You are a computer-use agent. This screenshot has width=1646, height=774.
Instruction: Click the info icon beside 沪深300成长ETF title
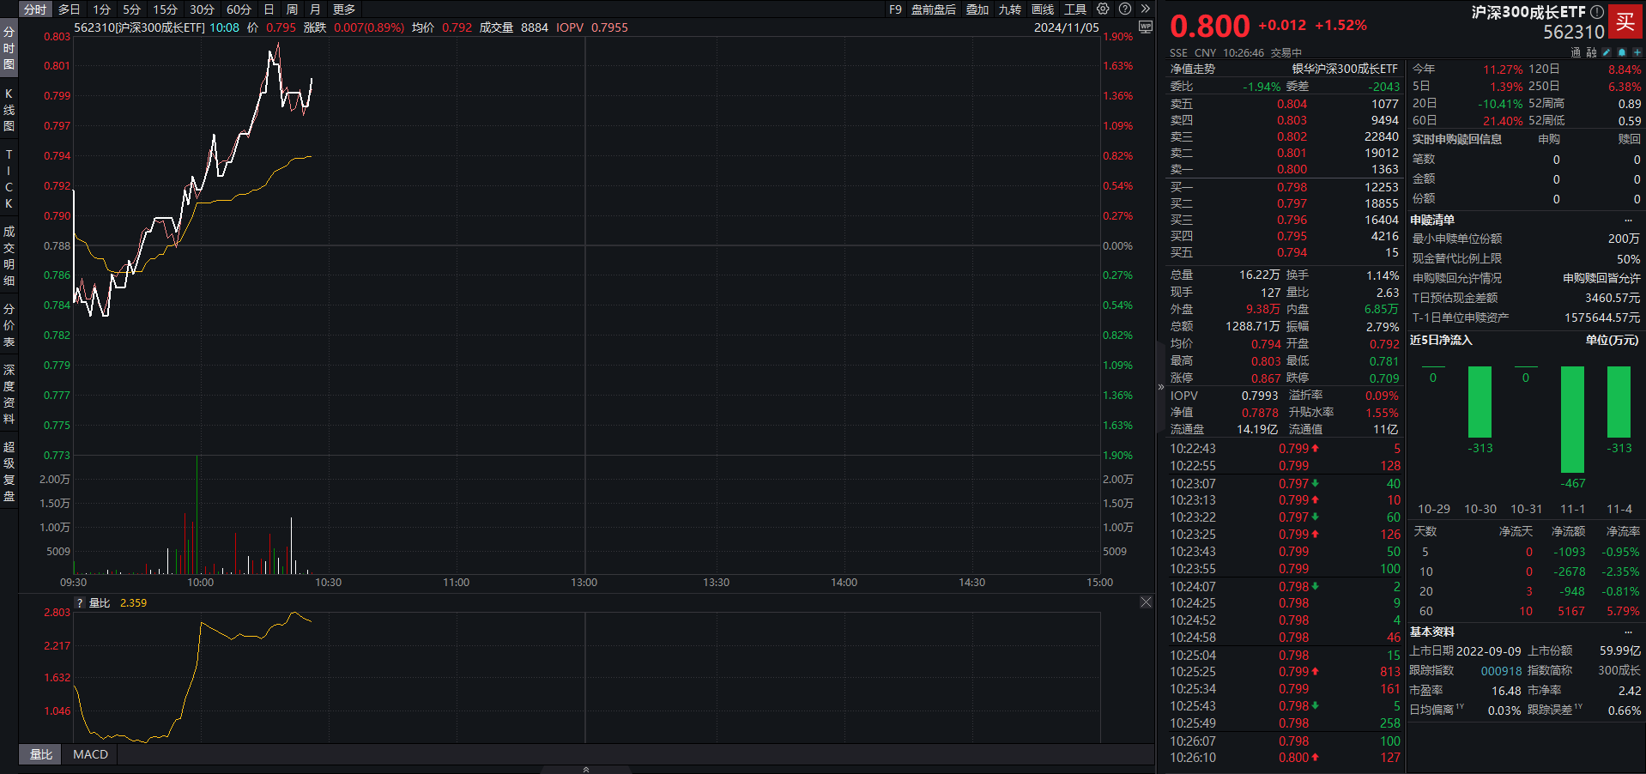[1596, 12]
